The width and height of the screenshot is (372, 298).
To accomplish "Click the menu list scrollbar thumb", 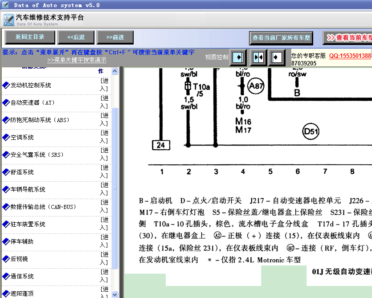I will (114, 188).
